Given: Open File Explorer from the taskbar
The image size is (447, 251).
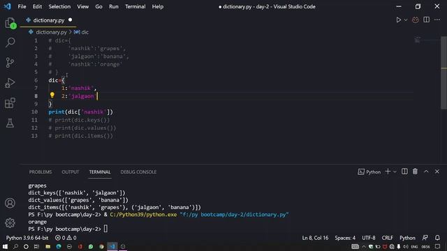Looking at the screenshot, I should (x=48, y=246).
